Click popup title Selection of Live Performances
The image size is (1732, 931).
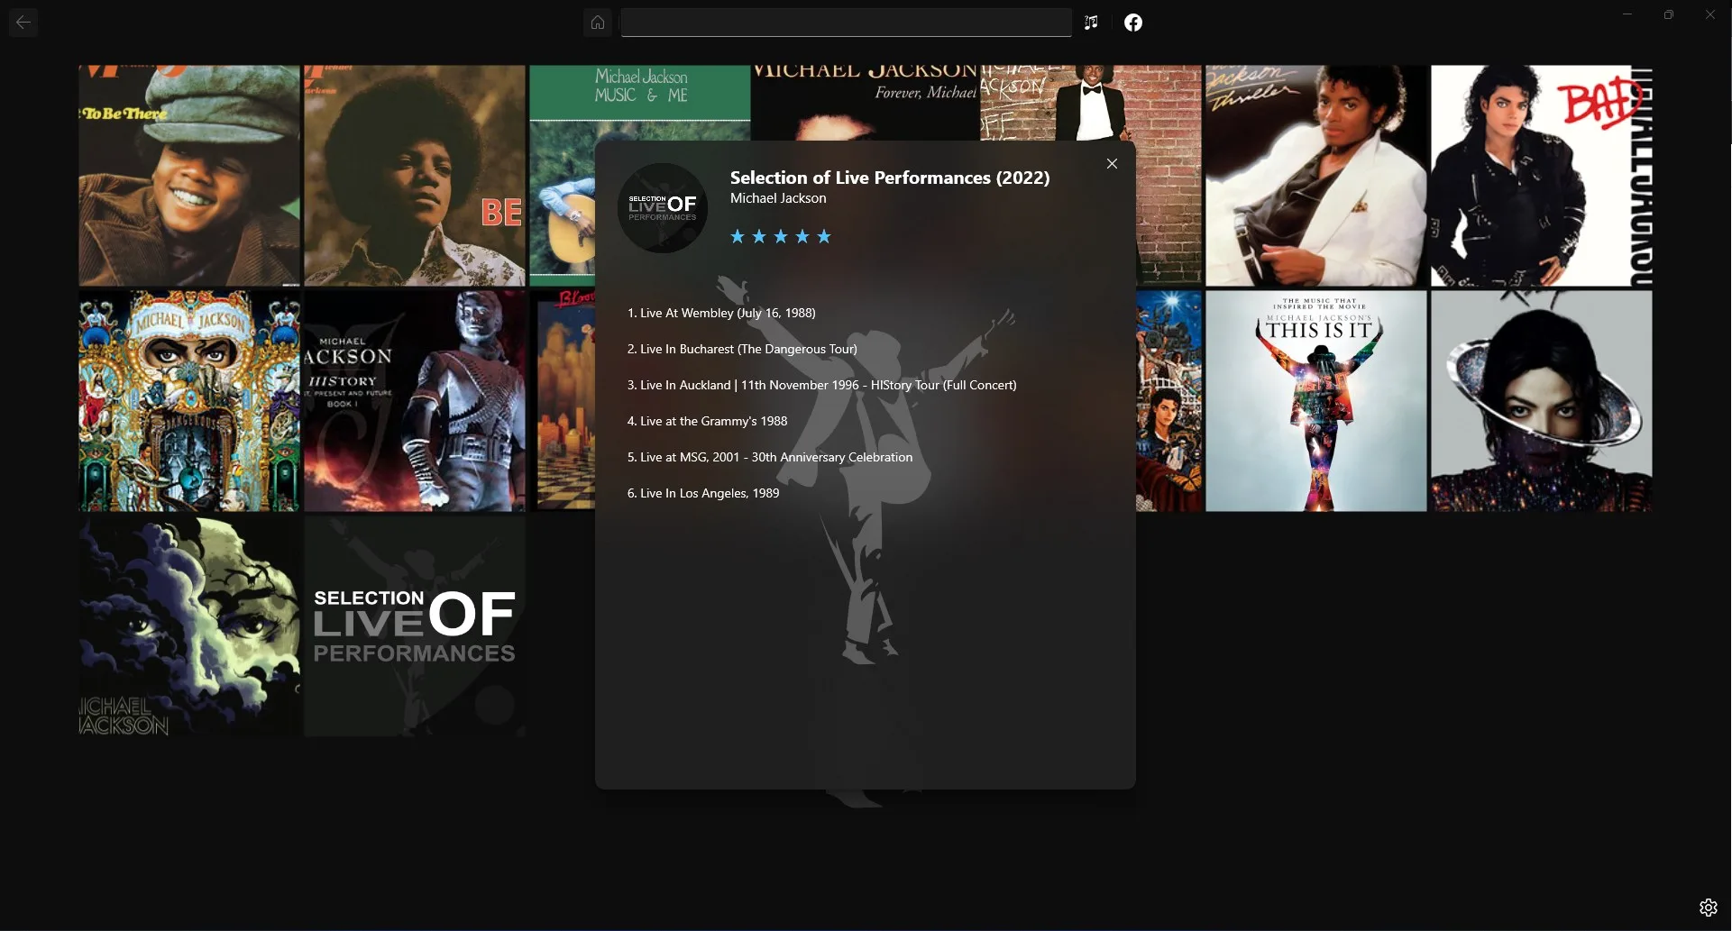coord(890,178)
